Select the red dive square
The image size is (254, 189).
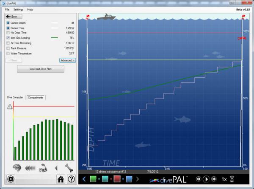pos(117,179)
